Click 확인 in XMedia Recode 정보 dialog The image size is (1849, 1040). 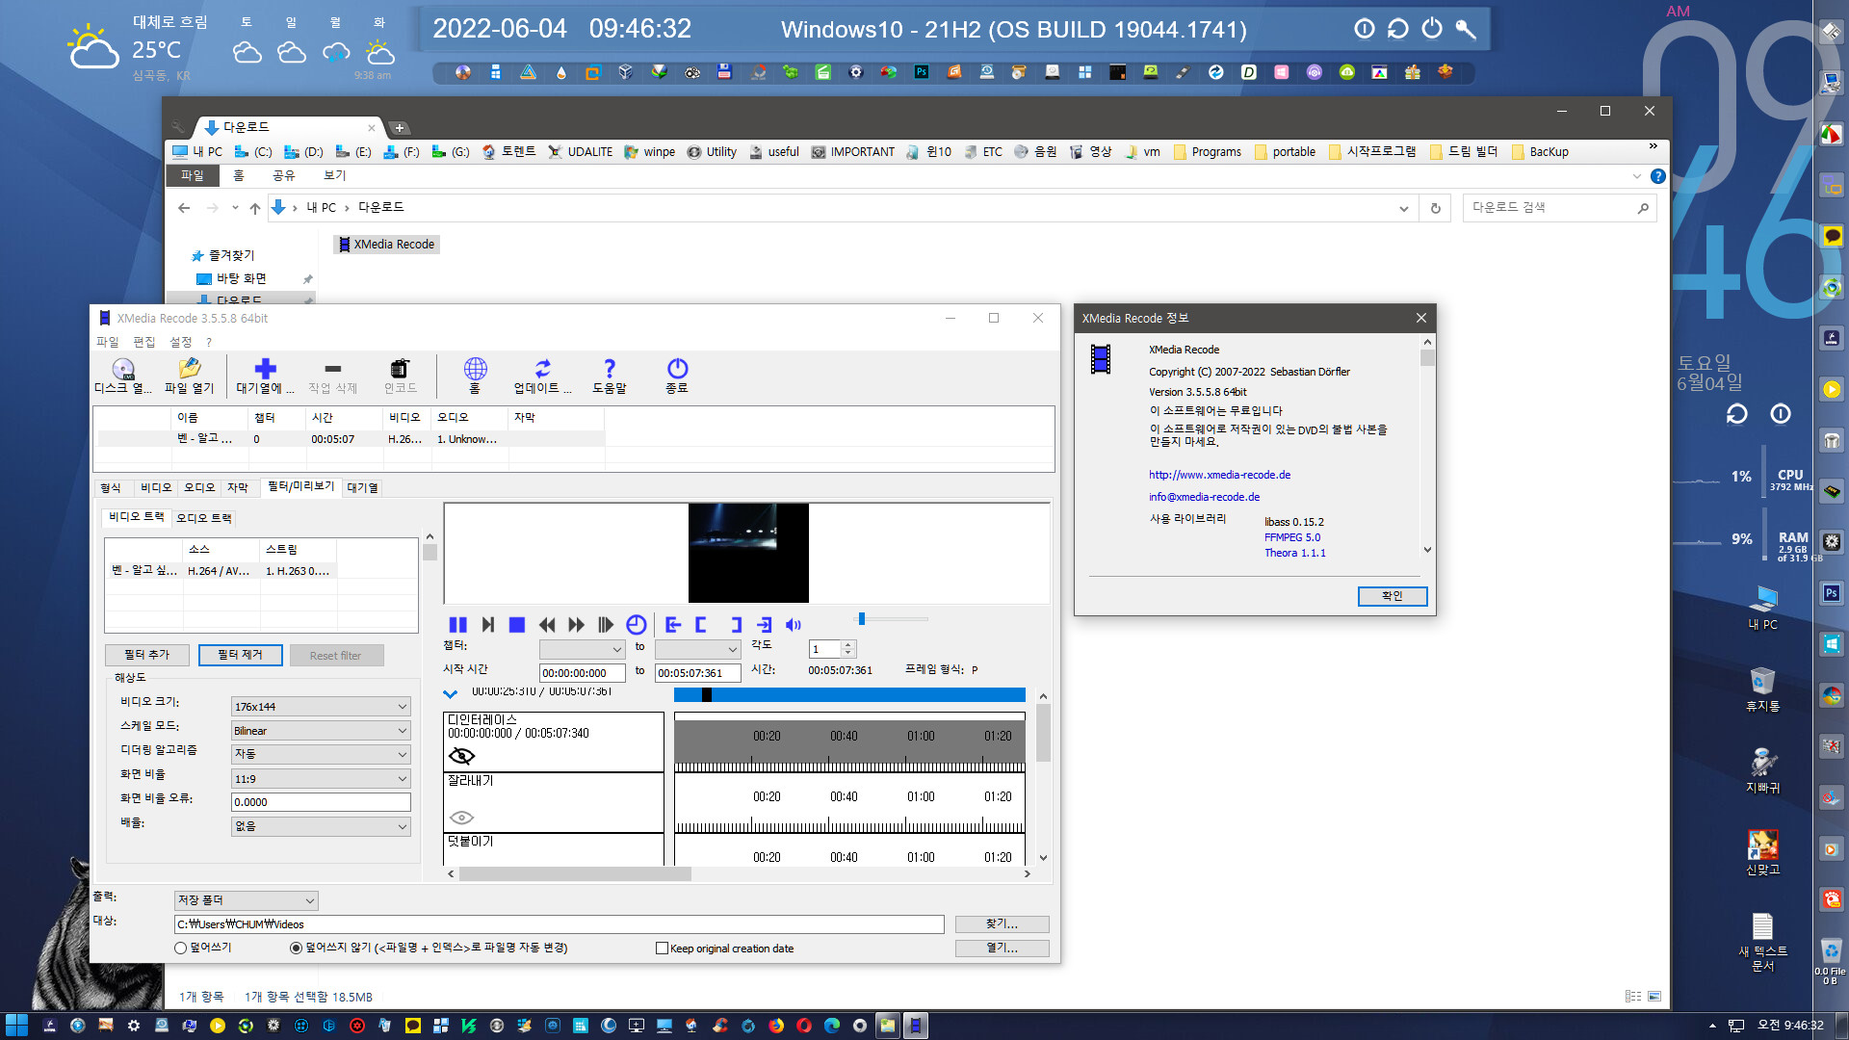(1392, 596)
